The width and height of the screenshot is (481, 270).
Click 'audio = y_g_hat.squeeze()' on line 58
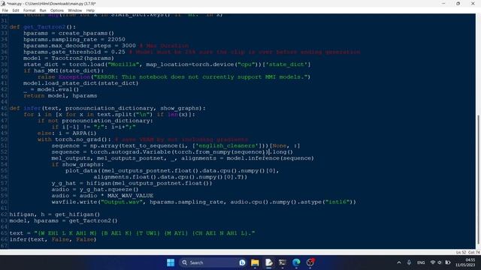click(x=95, y=189)
